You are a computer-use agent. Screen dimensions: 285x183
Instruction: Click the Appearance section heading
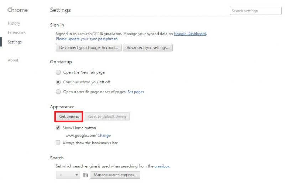62,107
